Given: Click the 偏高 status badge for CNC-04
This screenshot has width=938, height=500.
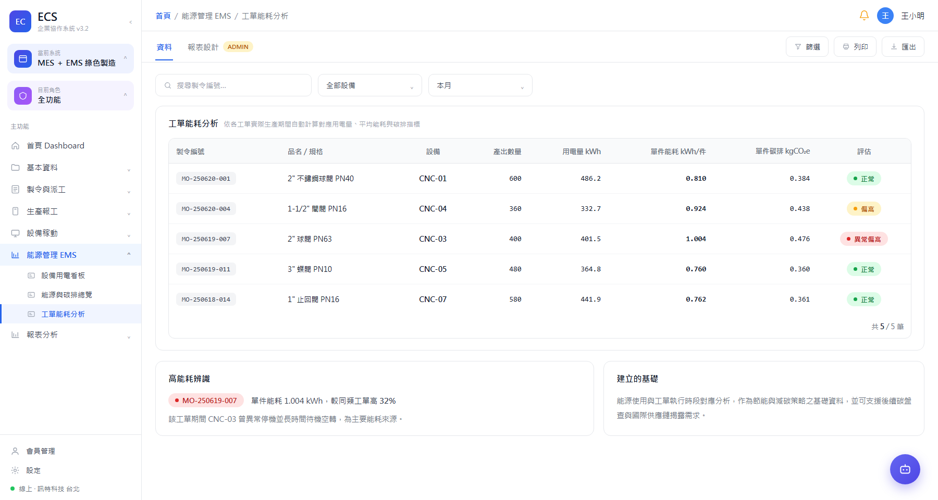Looking at the screenshot, I should [x=864, y=209].
